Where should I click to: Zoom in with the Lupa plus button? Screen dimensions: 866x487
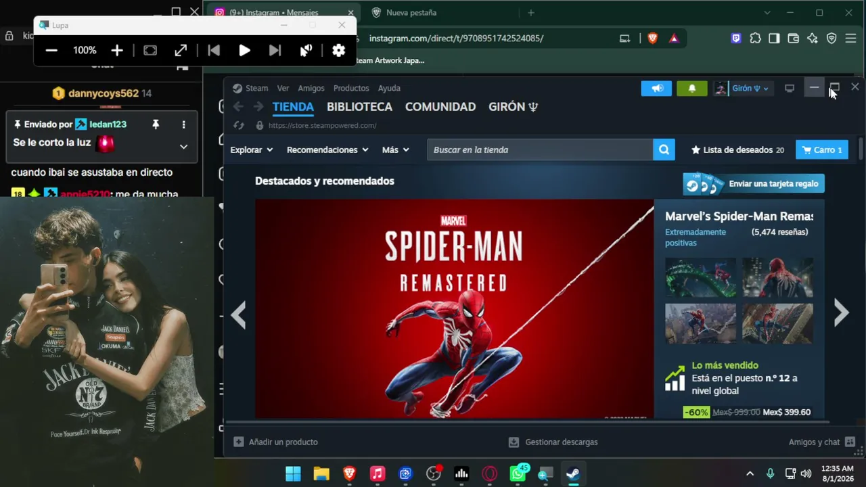[117, 50]
